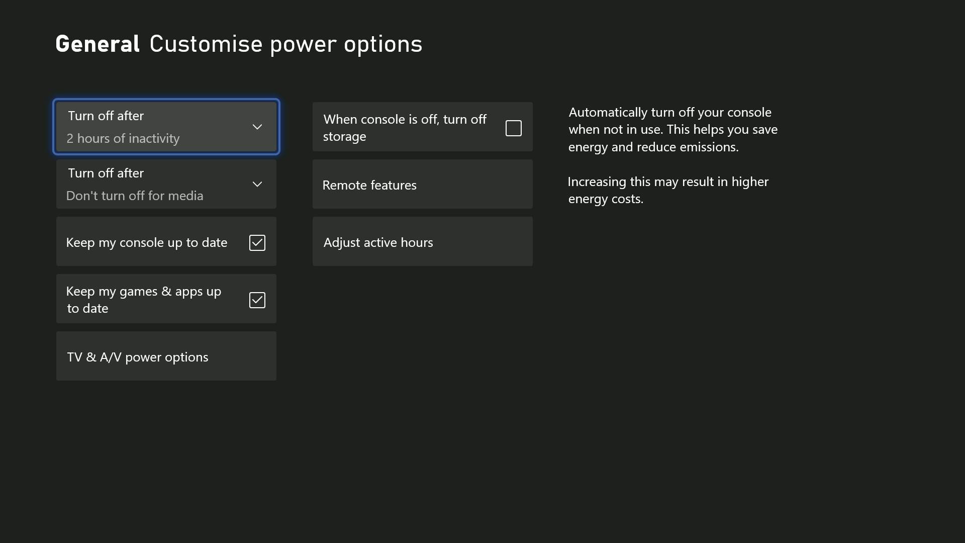
Task: Select the highlighted 'Turn off after' setting tile
Action: coord(166,126)
